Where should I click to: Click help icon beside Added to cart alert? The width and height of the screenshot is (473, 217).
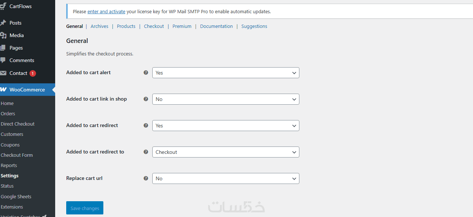[x=146, y=73]
